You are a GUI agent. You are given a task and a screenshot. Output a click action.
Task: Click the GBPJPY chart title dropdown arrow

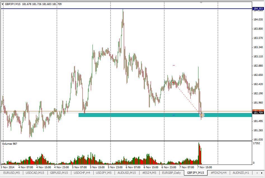point(3,4)
